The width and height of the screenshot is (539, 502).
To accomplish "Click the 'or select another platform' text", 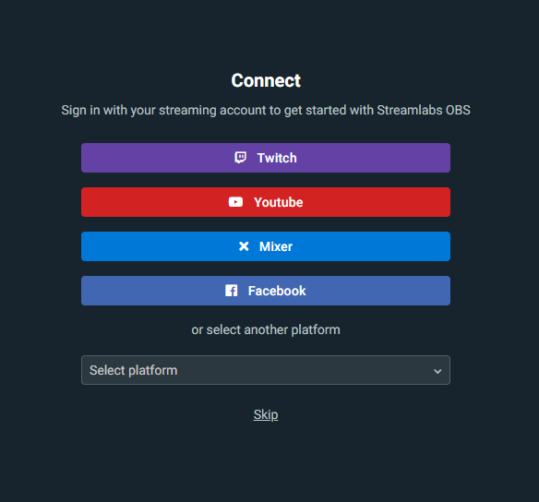I will (x=266, y=329).
